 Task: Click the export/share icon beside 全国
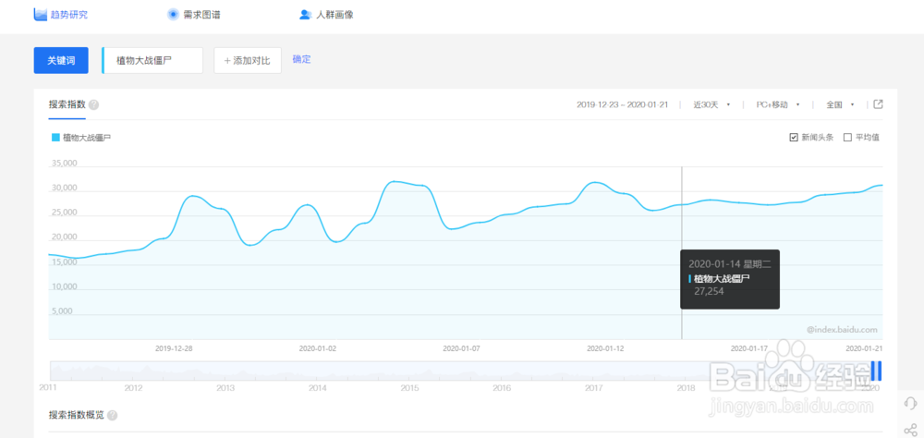pos(879,104)
